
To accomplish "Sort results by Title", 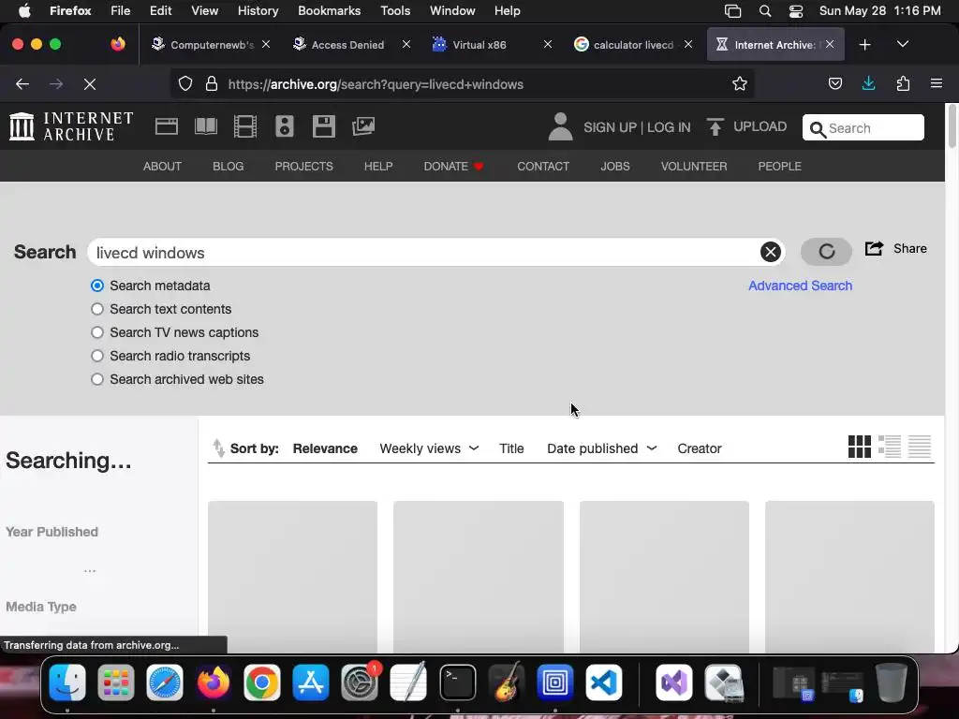I will point(511,448).
